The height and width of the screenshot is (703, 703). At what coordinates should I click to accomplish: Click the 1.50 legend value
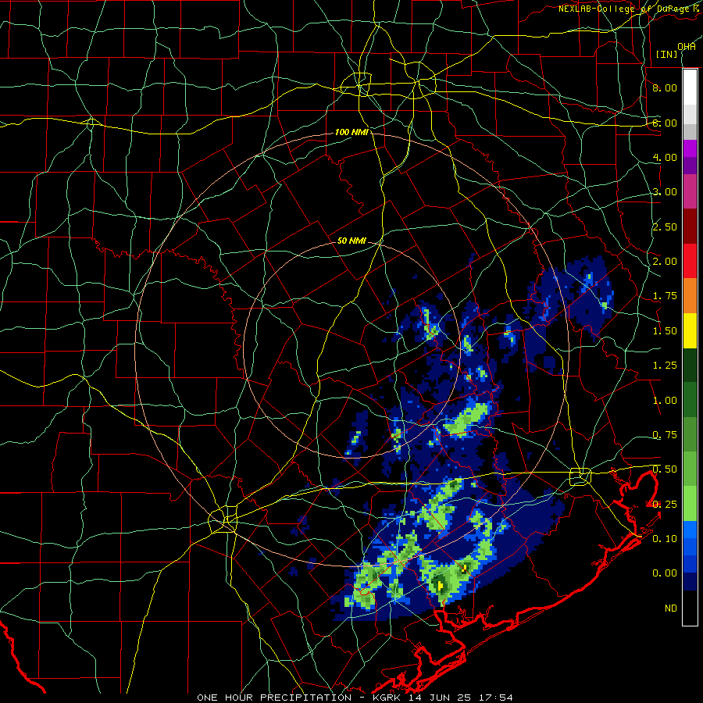[665, 331]
